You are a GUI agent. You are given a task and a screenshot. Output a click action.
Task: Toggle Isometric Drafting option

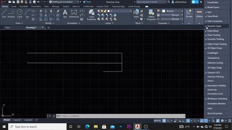(216, 39)
